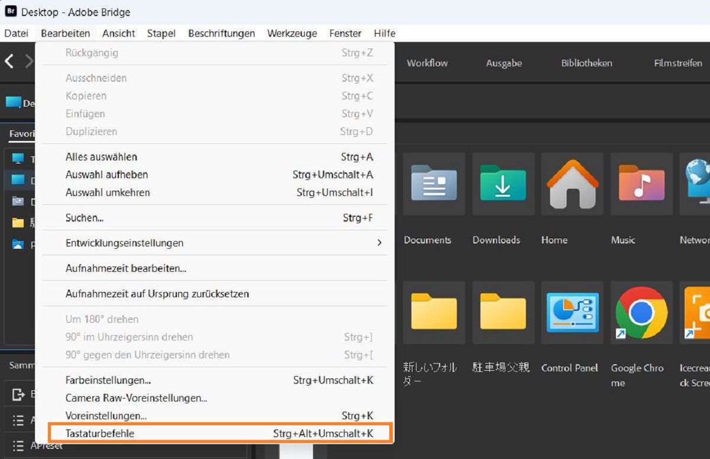Screen dimensions: 710x459
Task: Open the Werkzeuge menu
Action: coord(292,33)
